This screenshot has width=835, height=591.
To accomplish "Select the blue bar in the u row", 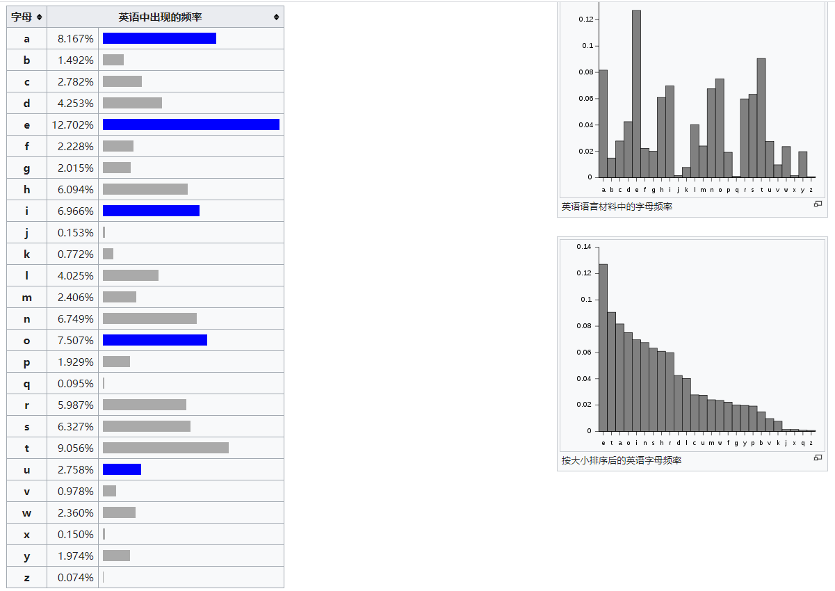I will [x=122, y=469].
